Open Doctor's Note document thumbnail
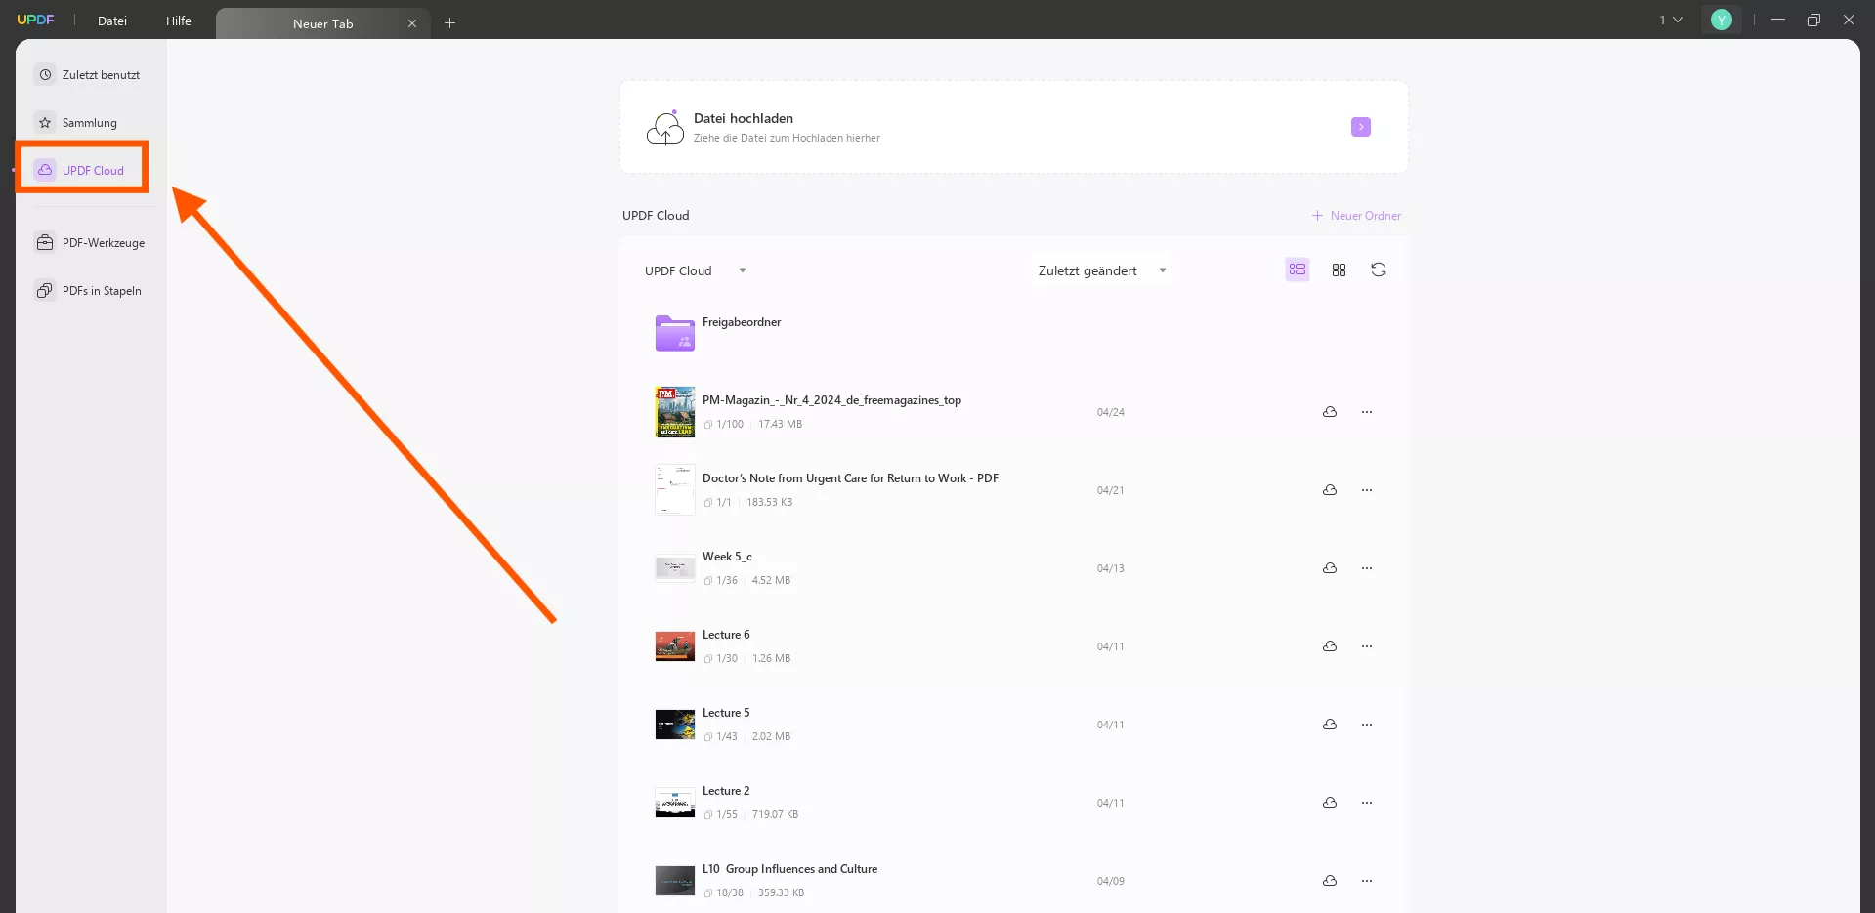Viewport: 1875px width, 913px height. [675, 490]
